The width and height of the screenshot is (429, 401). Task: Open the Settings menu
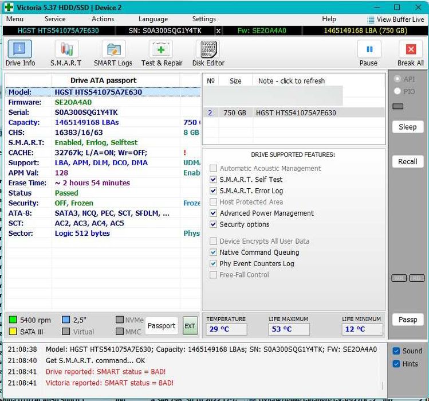(x=204, y=19)
